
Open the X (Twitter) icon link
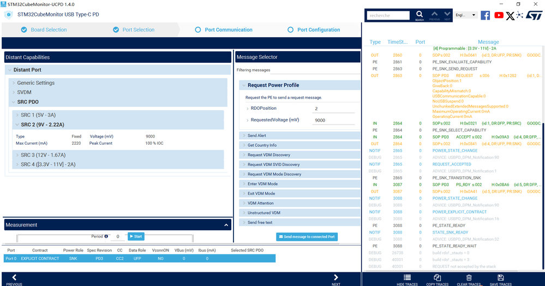point(510,16)
